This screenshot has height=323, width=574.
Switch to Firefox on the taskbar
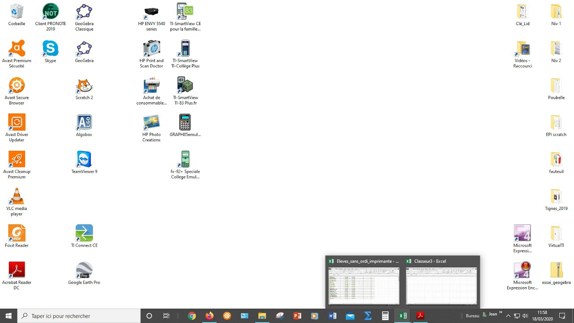tap(209, 316)
